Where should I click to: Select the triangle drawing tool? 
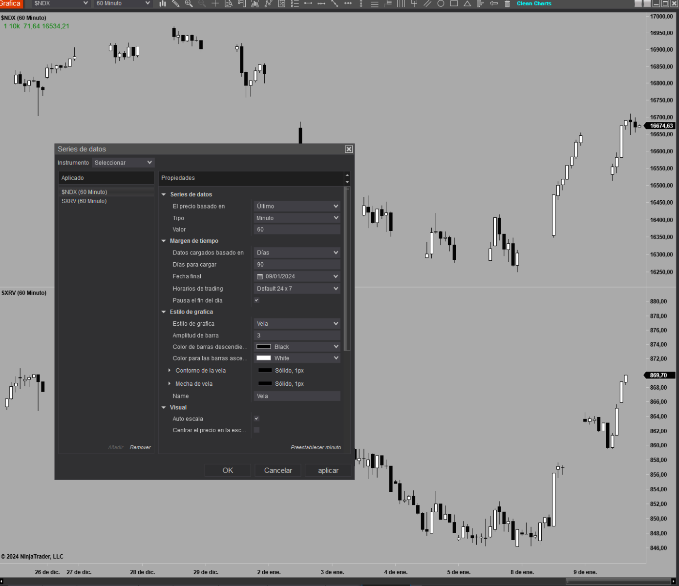[467, 3]
